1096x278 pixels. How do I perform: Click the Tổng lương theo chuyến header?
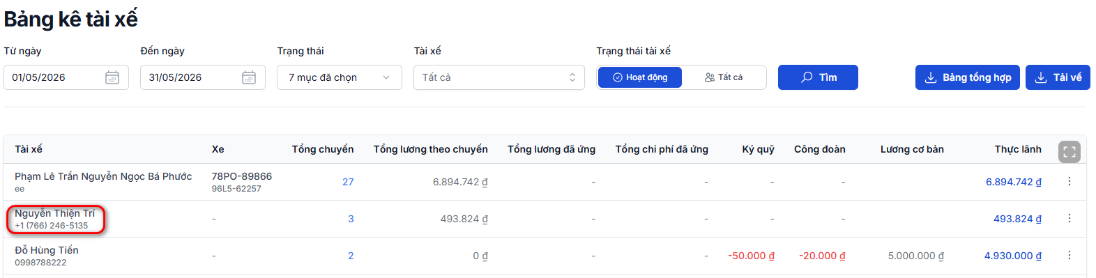click(x=431, y=149)
